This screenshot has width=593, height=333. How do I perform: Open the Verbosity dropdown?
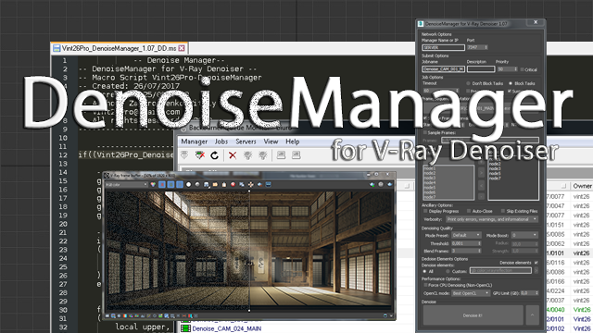(492, 219)
